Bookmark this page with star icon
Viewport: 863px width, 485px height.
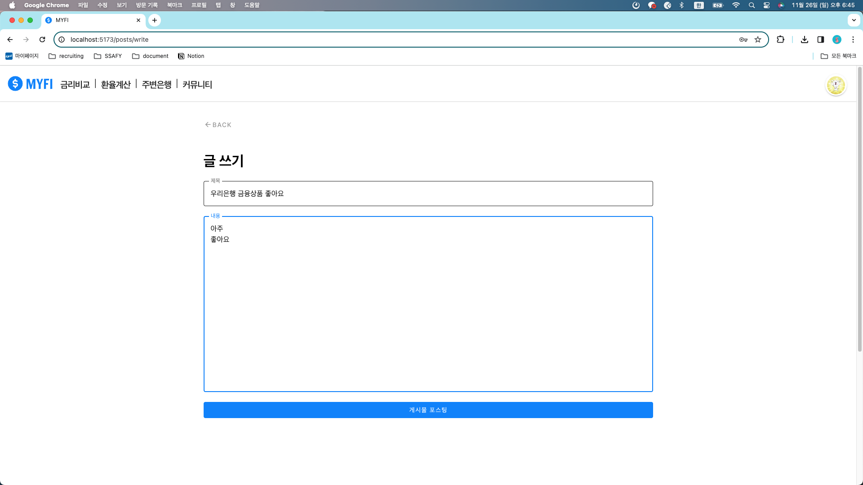click(x=758, y=40)
